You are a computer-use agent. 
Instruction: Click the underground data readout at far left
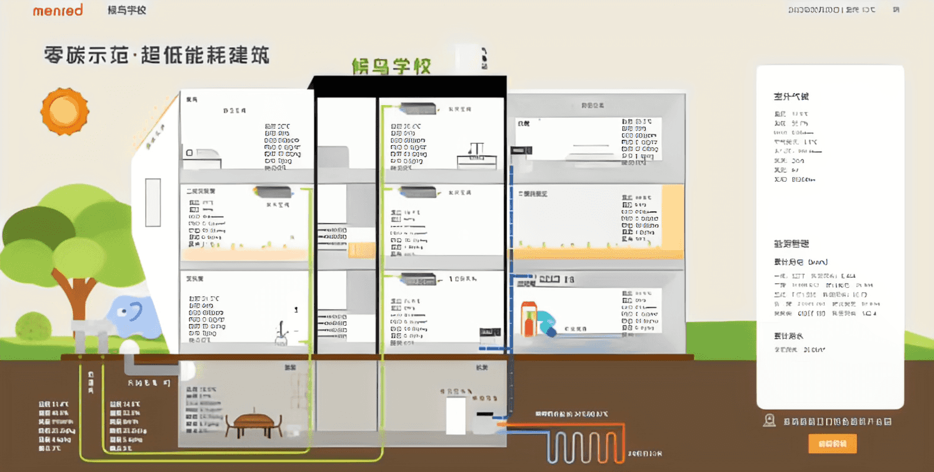tap(57, 426)
